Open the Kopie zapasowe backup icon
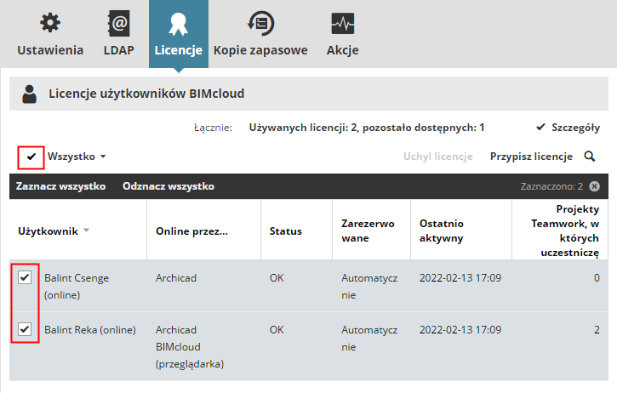 (260, 23)
